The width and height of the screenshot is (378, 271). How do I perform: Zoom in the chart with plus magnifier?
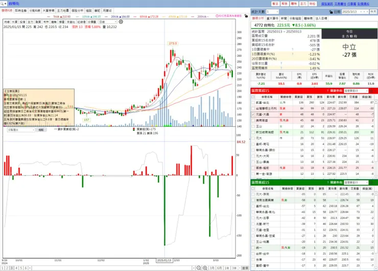pos(205,268)
